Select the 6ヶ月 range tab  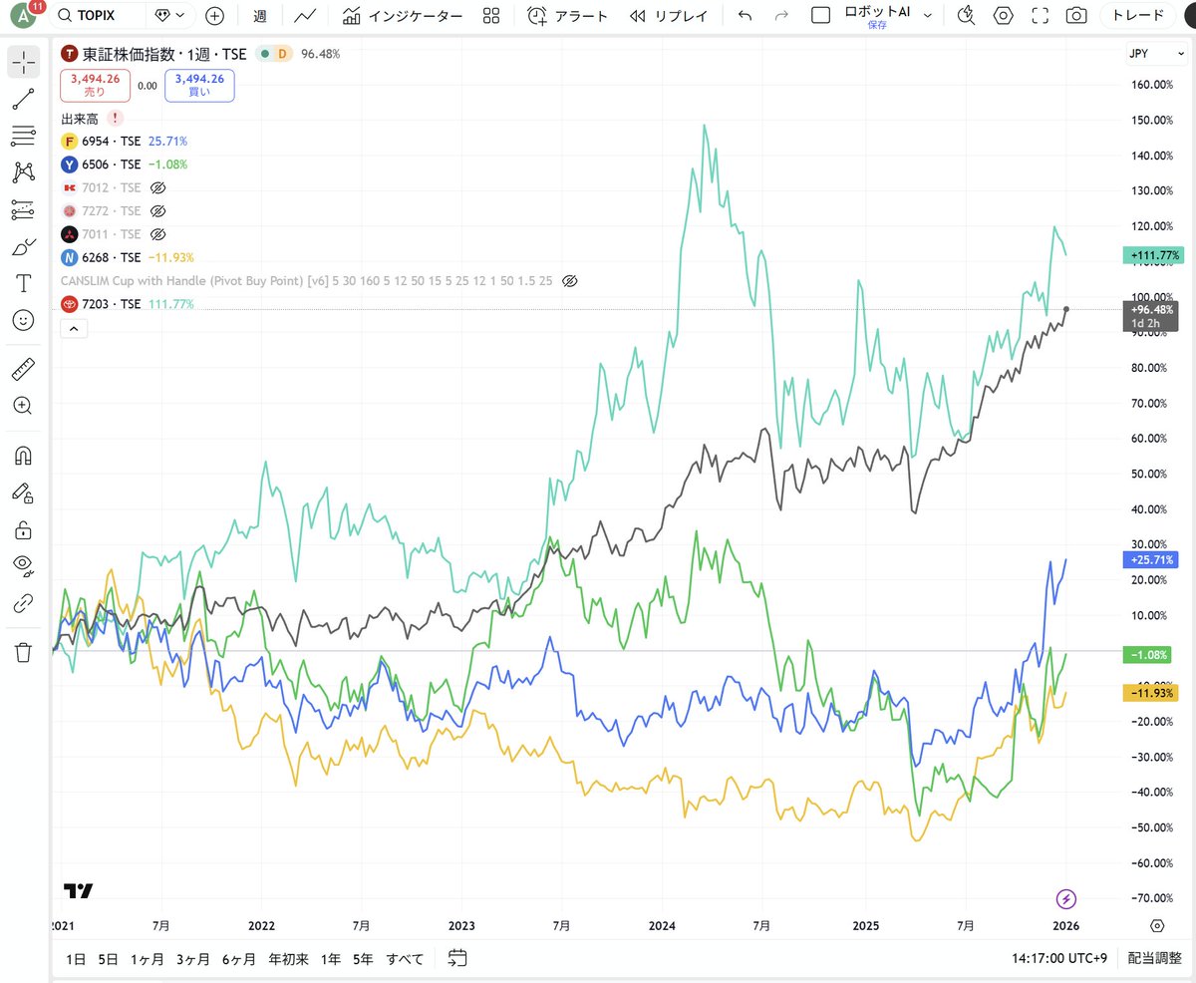coord(239,959)
